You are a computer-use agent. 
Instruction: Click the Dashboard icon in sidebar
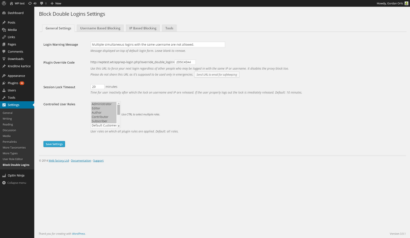[4, 13]
